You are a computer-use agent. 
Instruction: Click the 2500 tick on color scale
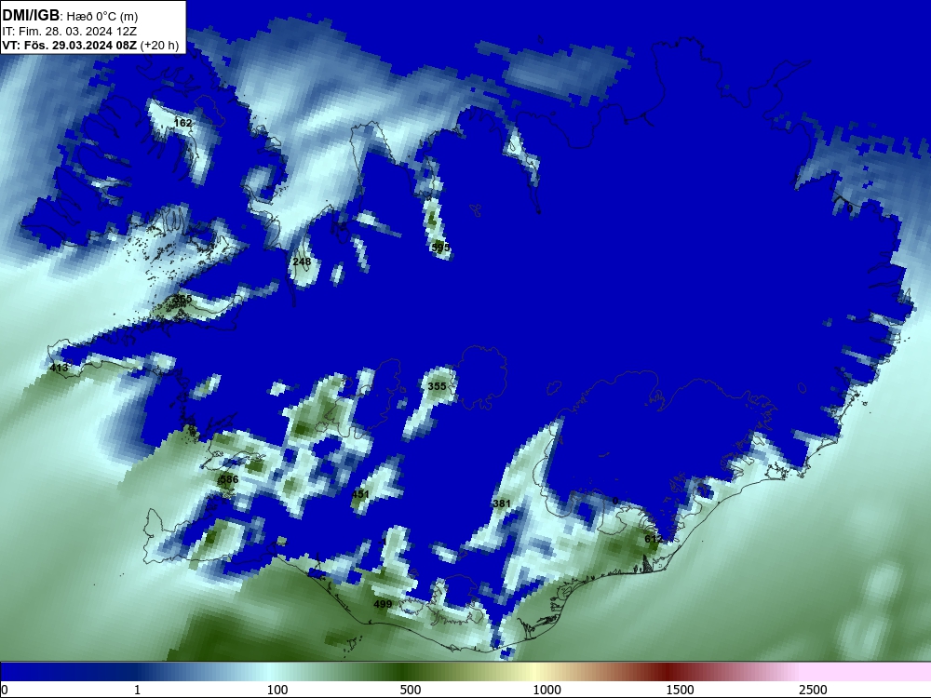tap(813, 690)
